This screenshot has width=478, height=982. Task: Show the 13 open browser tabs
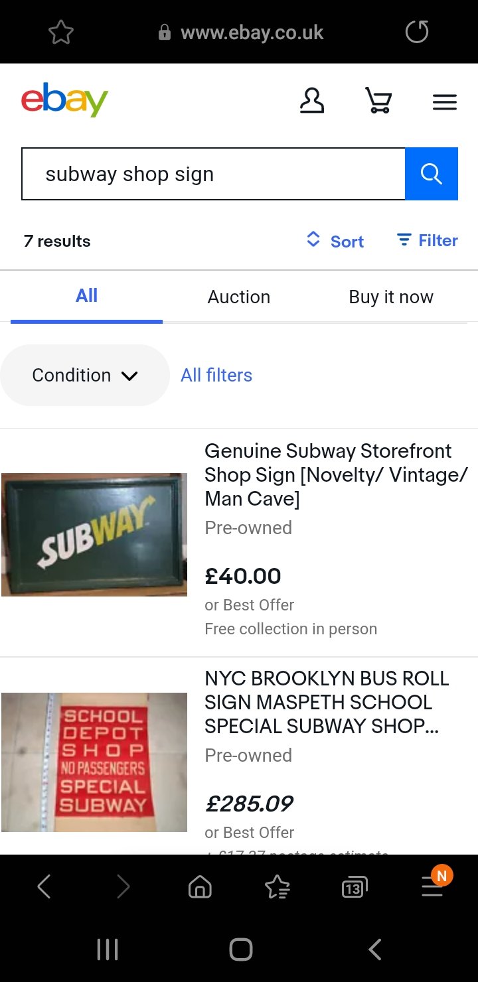pyautogui.click(x=354, y=886)
